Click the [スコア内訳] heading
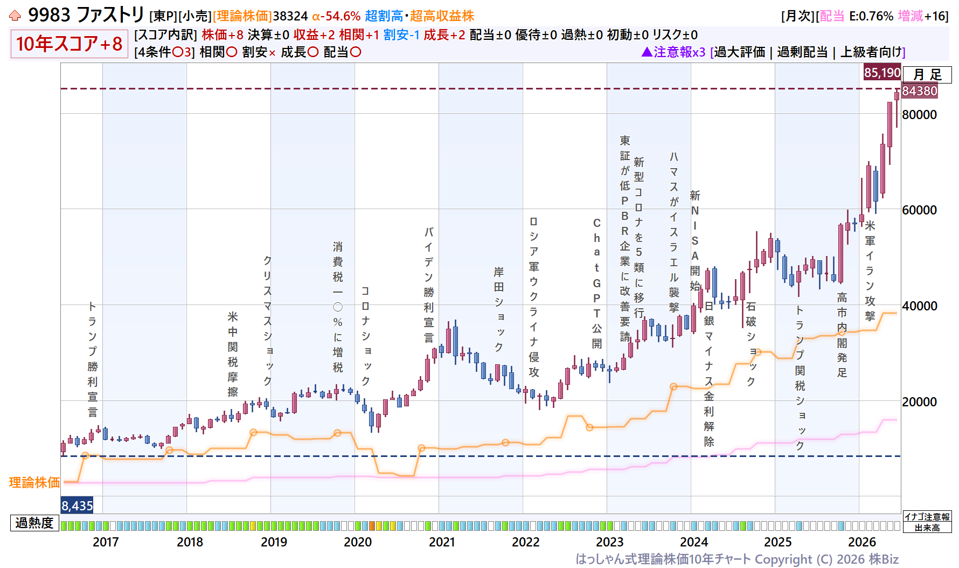959x568 pixels. (x=165, y=35)
